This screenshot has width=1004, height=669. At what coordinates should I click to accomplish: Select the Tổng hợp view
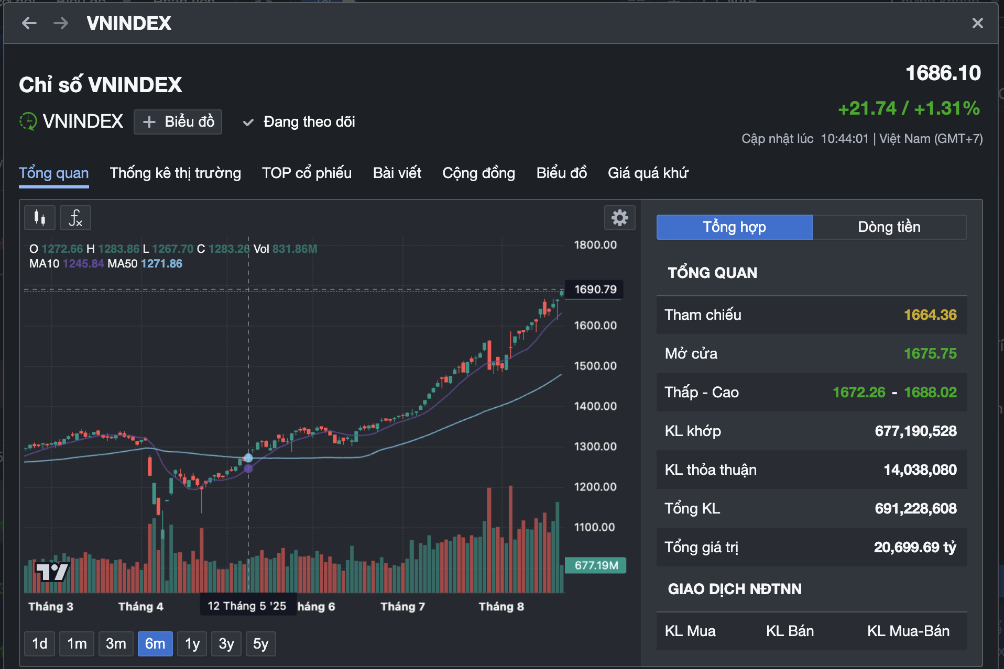click(x=734, y=227)
